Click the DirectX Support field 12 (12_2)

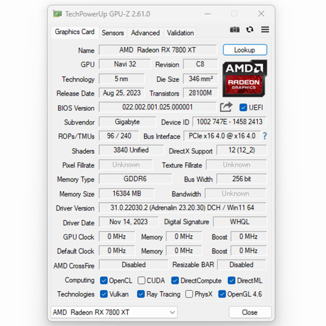[242, 150]
